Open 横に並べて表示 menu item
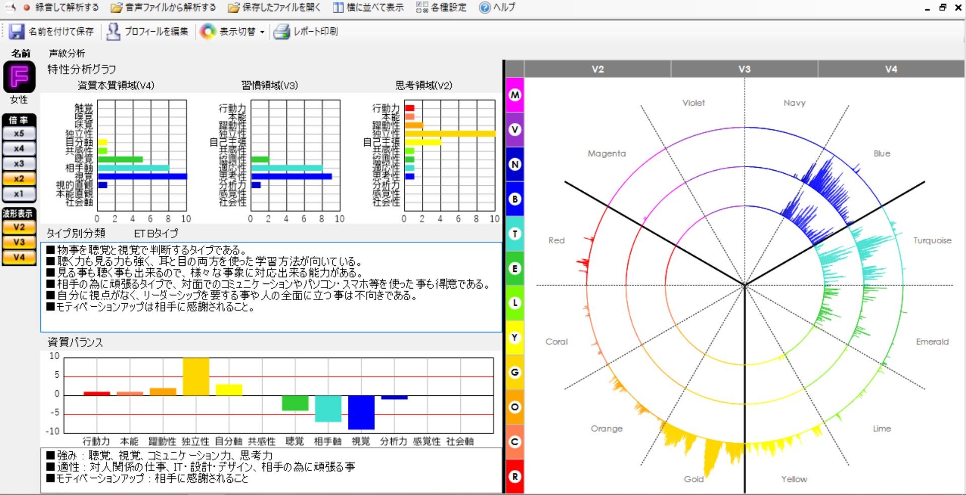 [369, 8]
